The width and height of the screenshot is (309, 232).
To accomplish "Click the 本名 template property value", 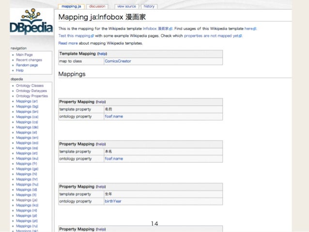I will (x=108, y=152).
